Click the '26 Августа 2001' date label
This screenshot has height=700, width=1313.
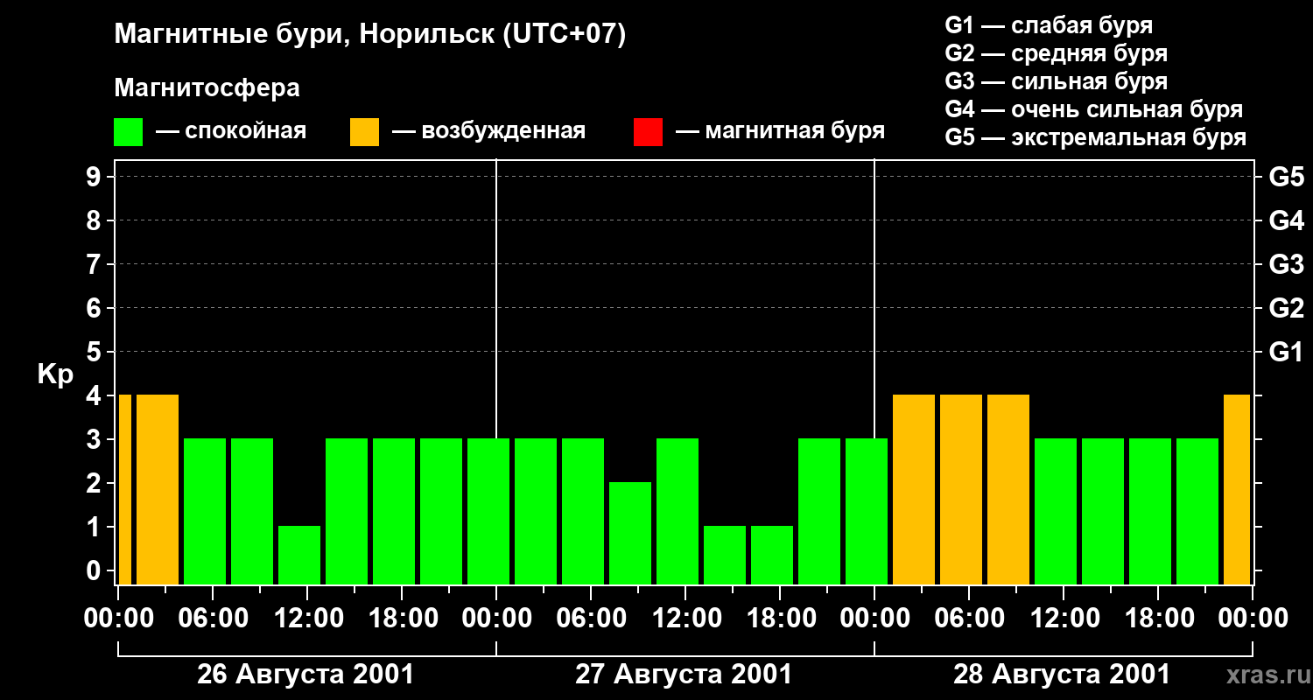tap(305, 675)
